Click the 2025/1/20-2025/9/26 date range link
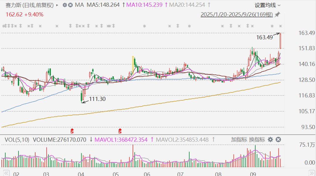 click(236, 14)
